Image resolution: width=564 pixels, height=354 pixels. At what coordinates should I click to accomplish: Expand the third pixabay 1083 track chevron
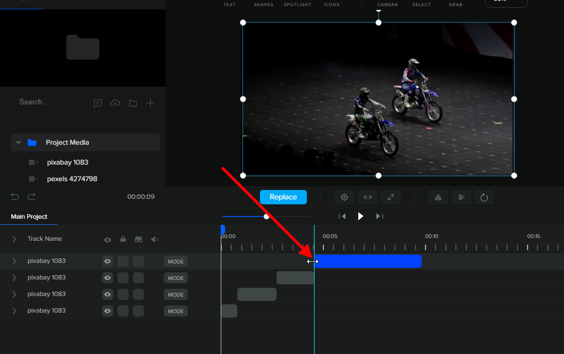tap(14, 294)
